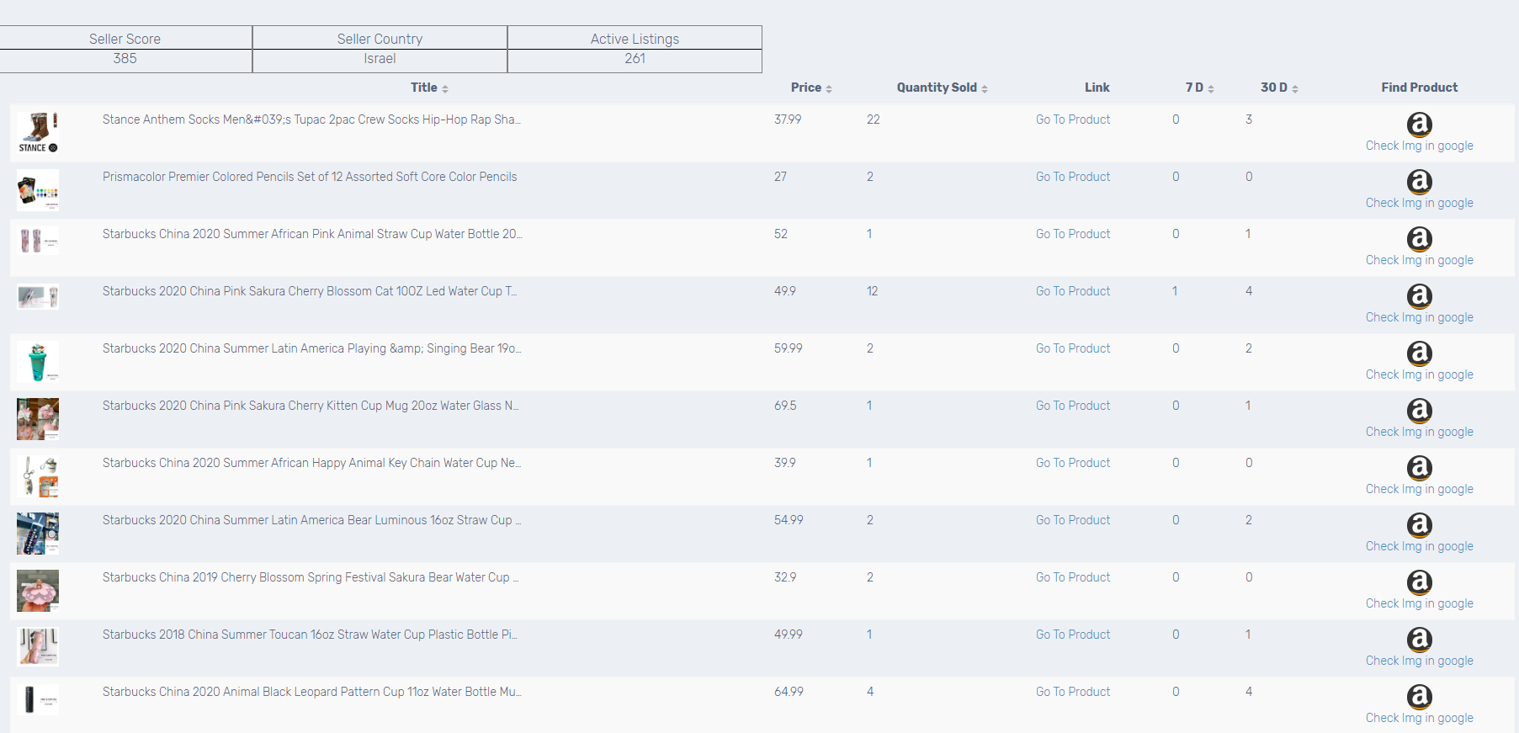Open pink Sakura Bear Water Cup thumbnail
Screen dimensions: 1519x733
point(38,591)
